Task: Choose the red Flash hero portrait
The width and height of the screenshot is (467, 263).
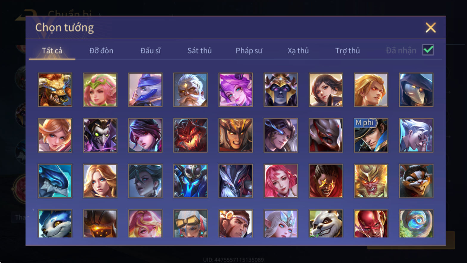Action: (x=371, y=224)
